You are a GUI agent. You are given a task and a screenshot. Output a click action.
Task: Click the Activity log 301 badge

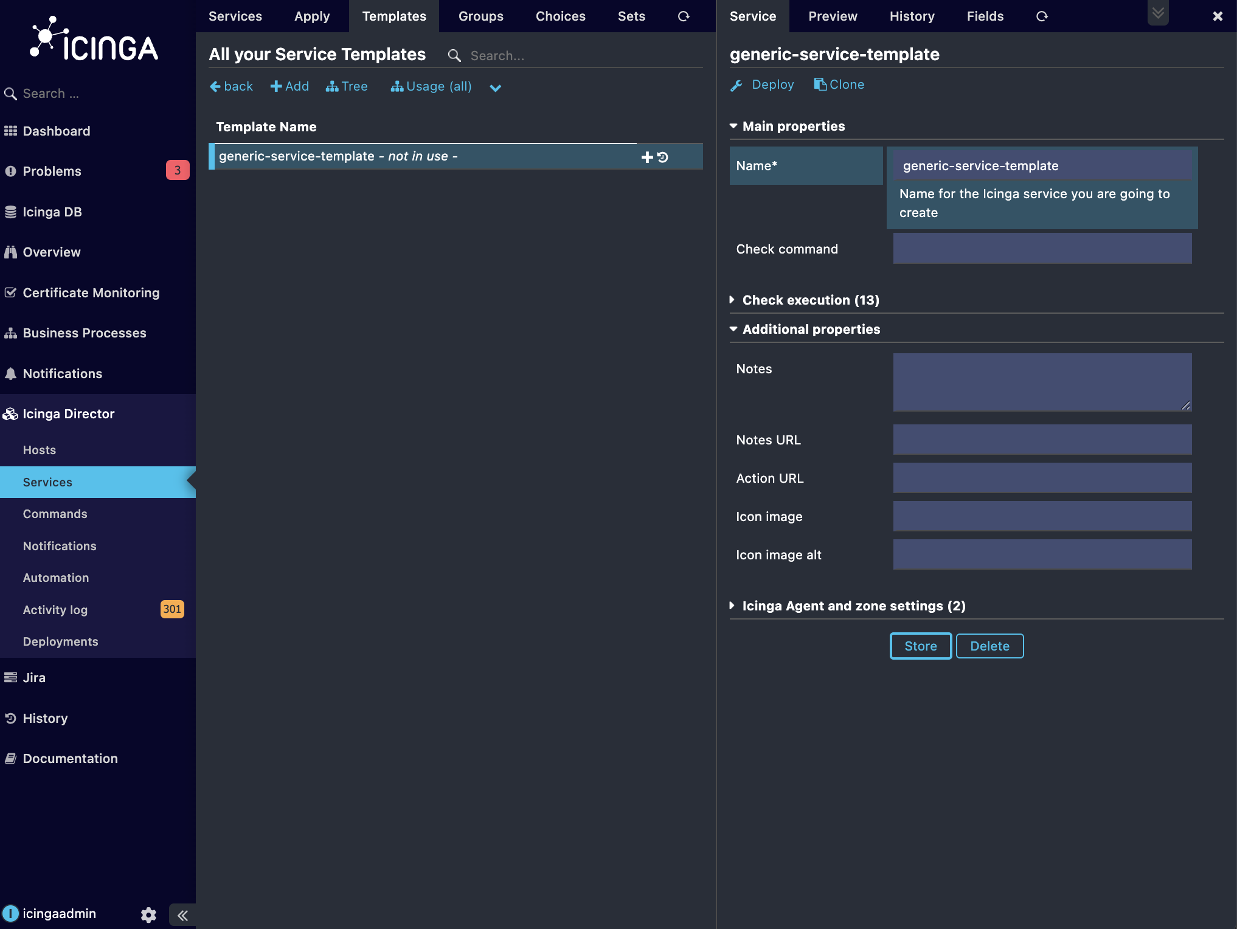click(172, 609)
